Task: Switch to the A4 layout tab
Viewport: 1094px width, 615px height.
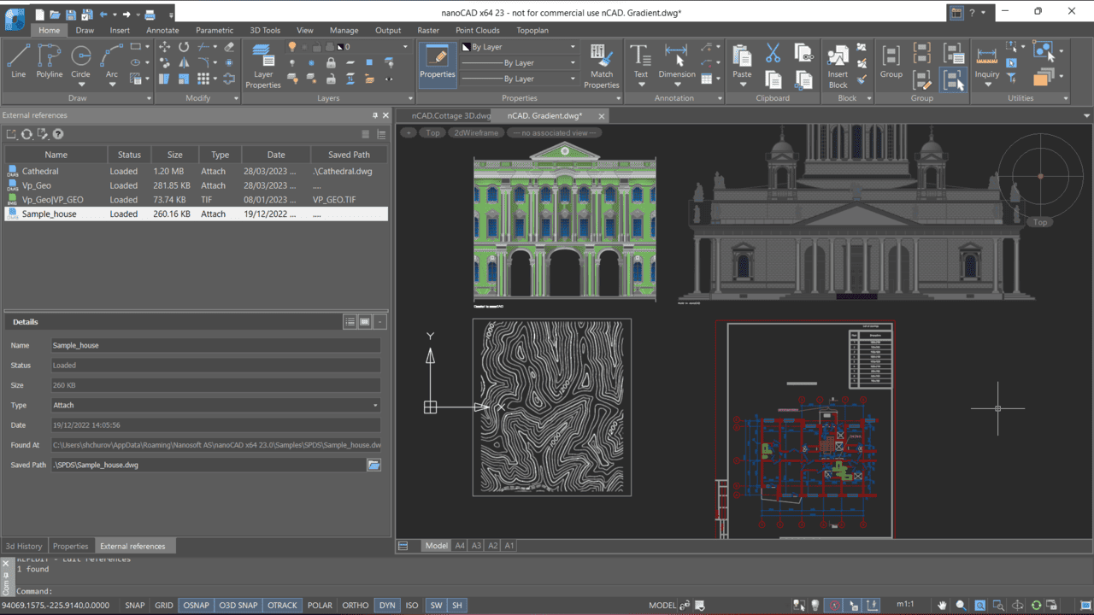Action: pyautogui.click(x=460, y=545)
